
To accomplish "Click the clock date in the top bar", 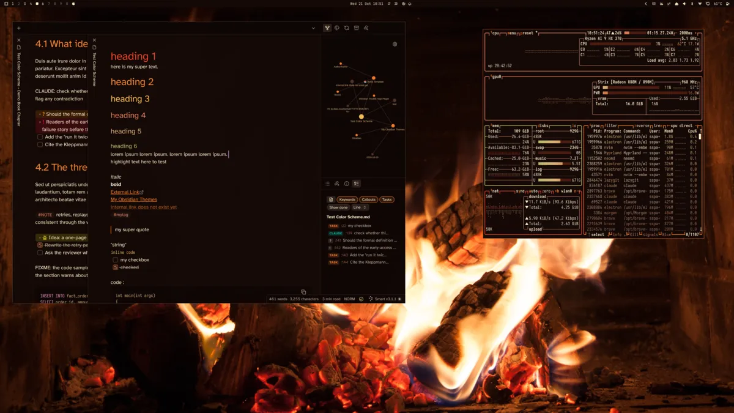I will click(x=366, y=4).
